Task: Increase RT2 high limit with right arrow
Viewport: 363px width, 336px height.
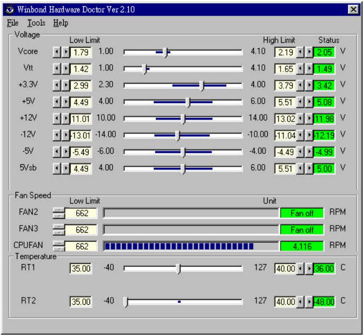Action: (309, 302)
